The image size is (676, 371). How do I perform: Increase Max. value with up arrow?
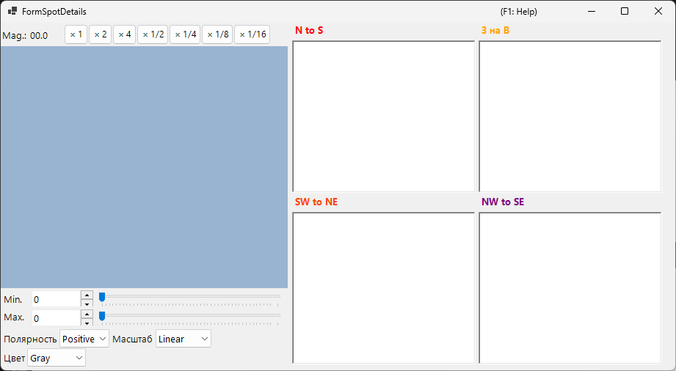(87, 314)
